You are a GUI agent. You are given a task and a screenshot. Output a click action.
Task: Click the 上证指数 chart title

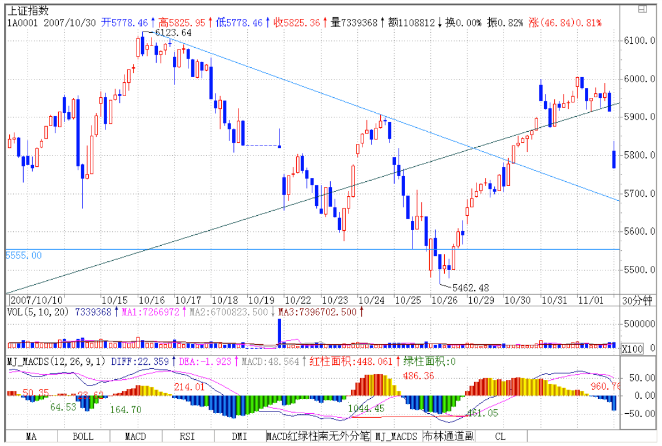click(x=28, y=10)
